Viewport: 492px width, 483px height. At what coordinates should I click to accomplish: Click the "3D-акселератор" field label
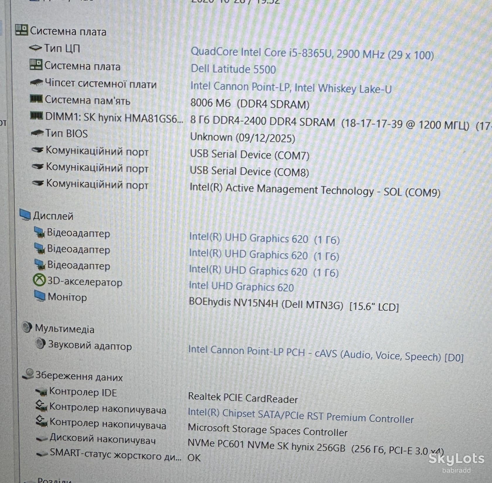tap(85, 281)
